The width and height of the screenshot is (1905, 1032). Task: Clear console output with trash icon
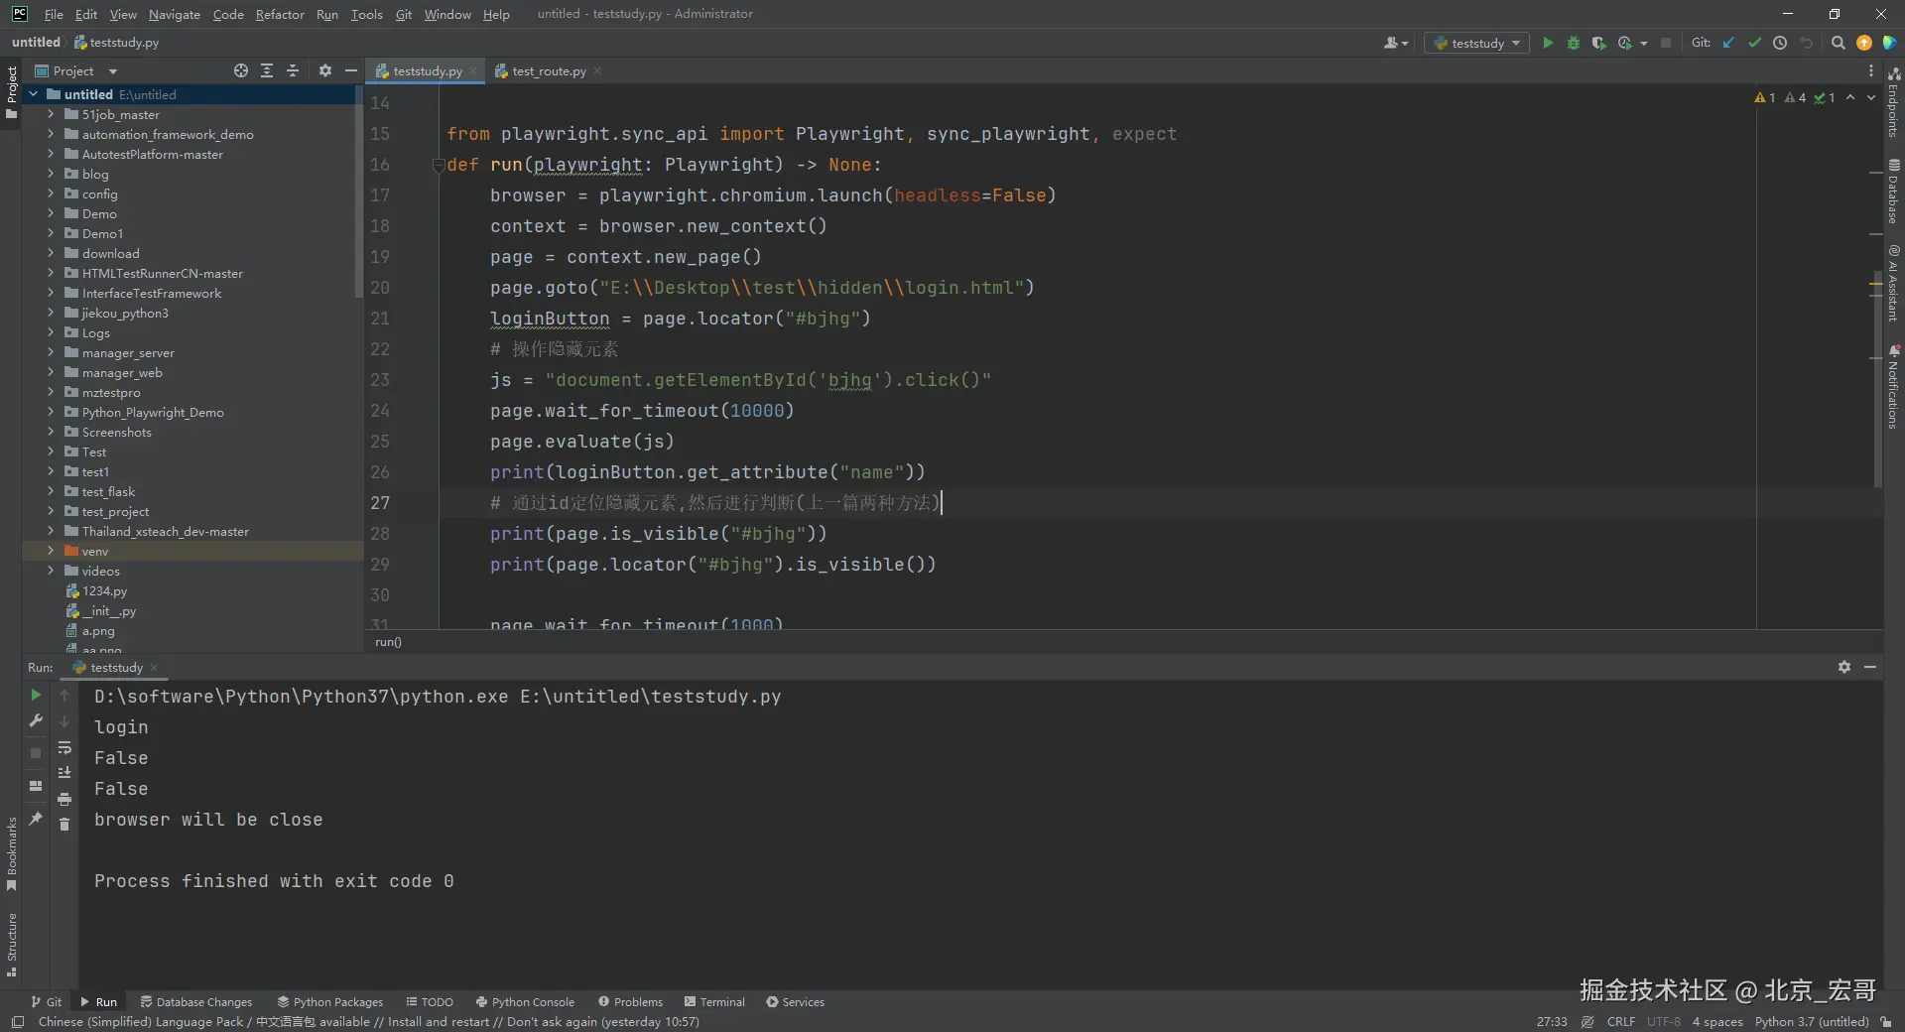tap(64, 825)
